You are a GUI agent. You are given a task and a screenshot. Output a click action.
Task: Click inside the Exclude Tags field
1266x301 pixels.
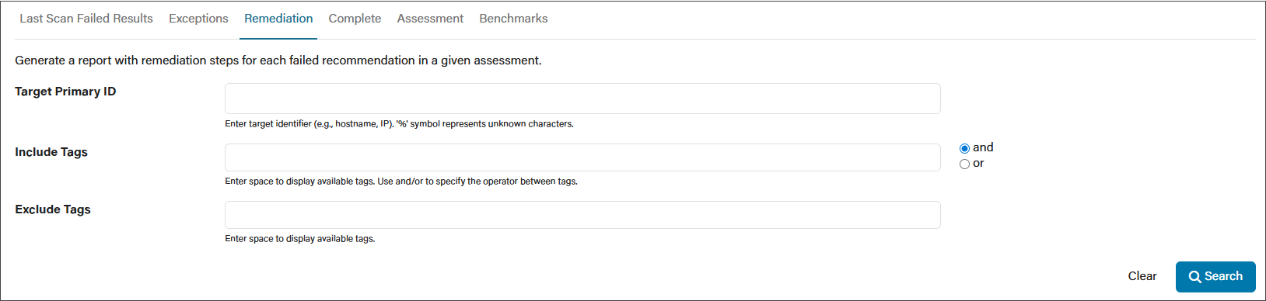click(x=582, y=215)
